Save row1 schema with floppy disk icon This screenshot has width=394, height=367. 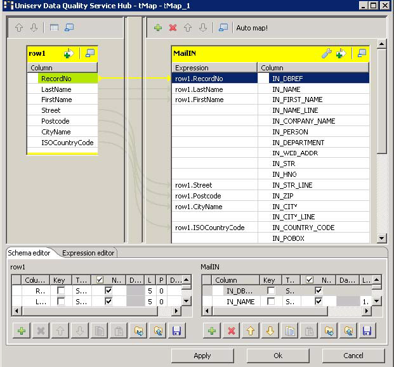[x=177, y=330]
